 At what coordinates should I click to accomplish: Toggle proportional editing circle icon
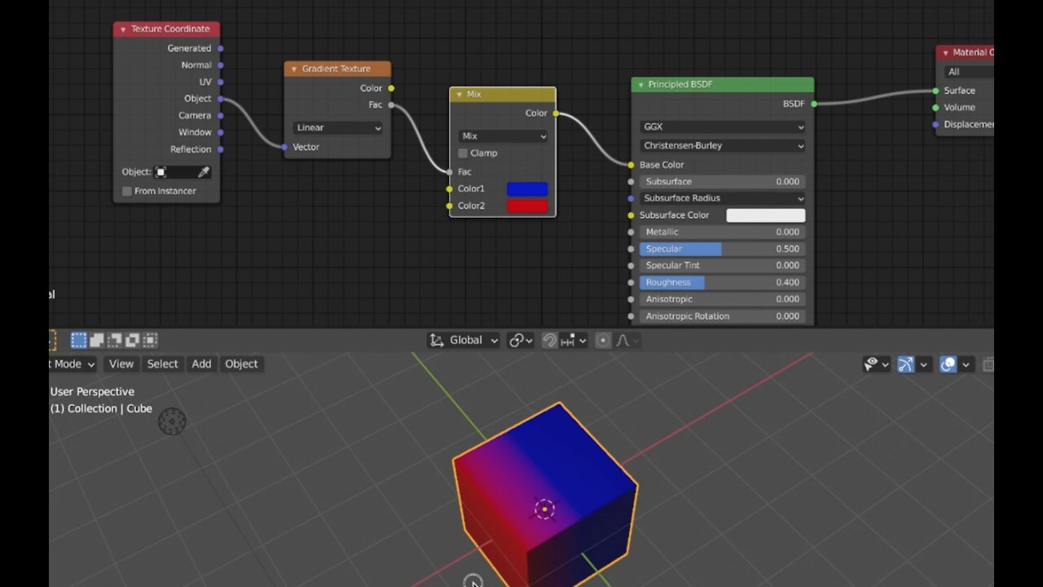tap(603, 341)
